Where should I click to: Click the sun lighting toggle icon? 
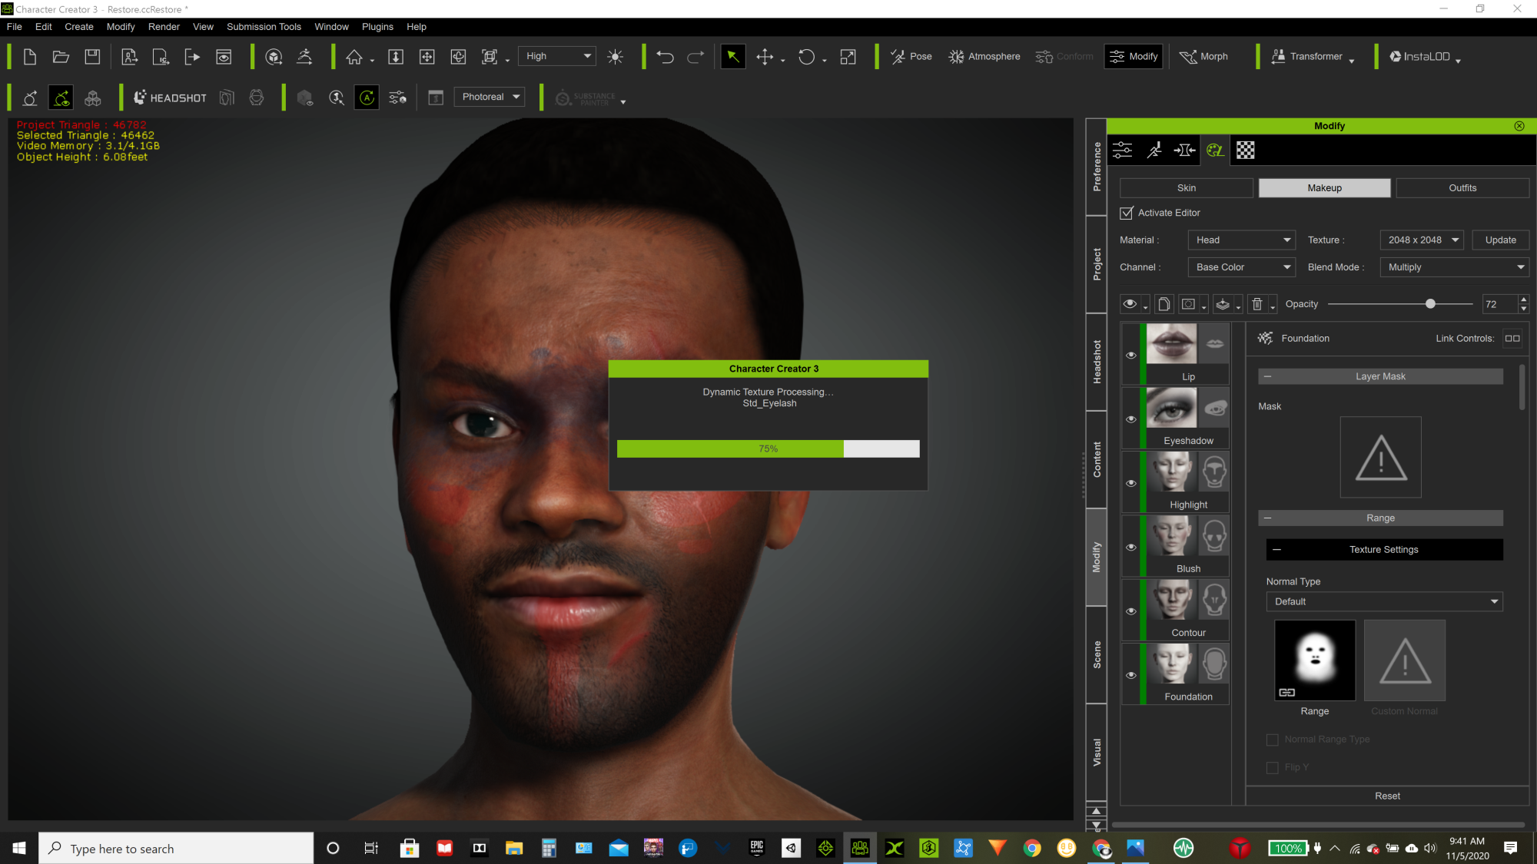tap(615, 57)
